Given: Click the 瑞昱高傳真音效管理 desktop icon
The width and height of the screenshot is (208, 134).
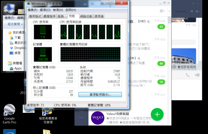Looking at the screenshot, I should 48,116.
